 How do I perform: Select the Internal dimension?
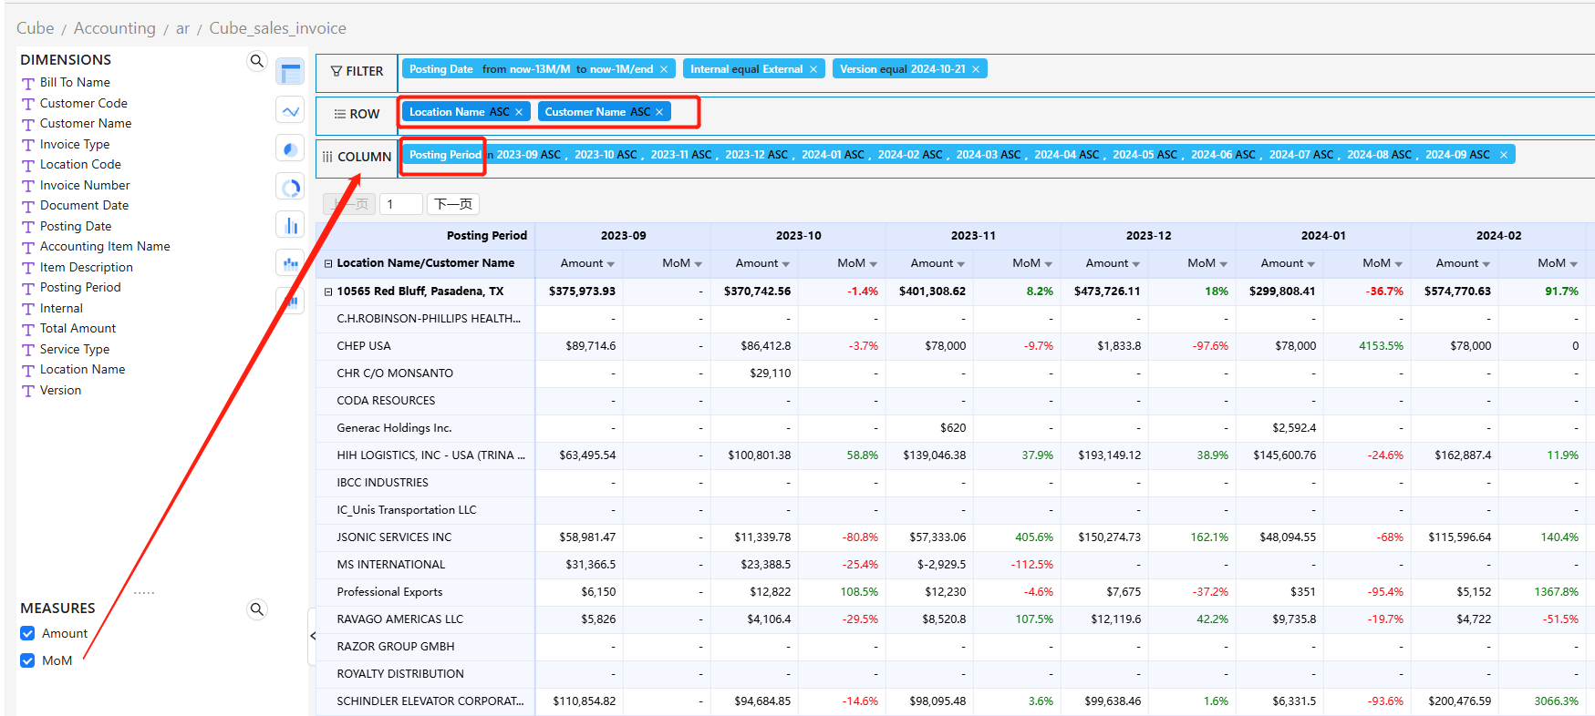[x=61, y=309]
